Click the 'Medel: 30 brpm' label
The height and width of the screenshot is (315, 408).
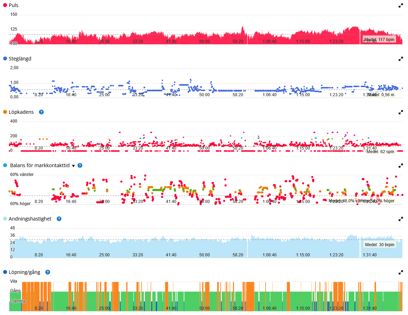380,245
